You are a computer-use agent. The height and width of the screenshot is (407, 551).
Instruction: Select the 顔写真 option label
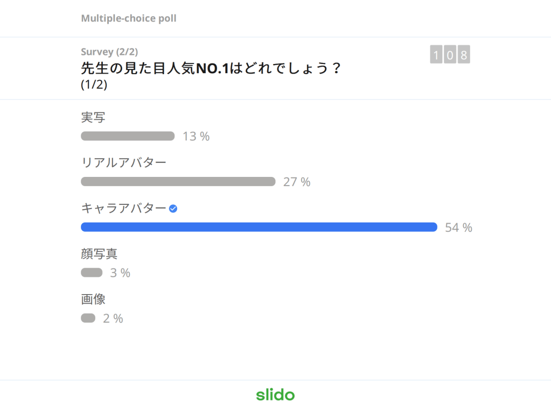(x=99, y=253)
